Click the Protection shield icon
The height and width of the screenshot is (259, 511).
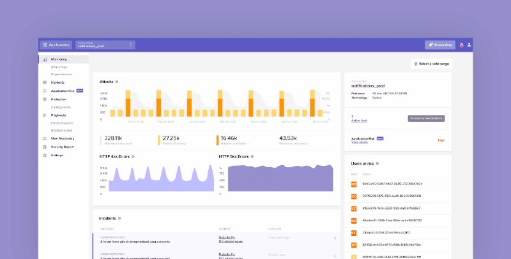[x=45, y=100]
